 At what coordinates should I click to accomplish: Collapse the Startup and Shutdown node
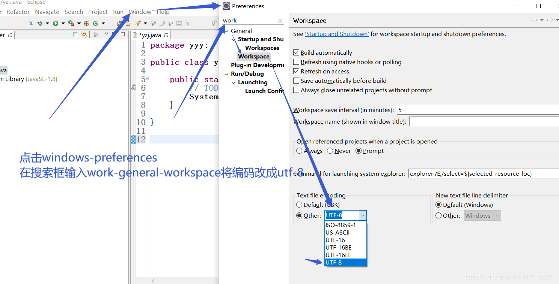[x=234, y=39]
